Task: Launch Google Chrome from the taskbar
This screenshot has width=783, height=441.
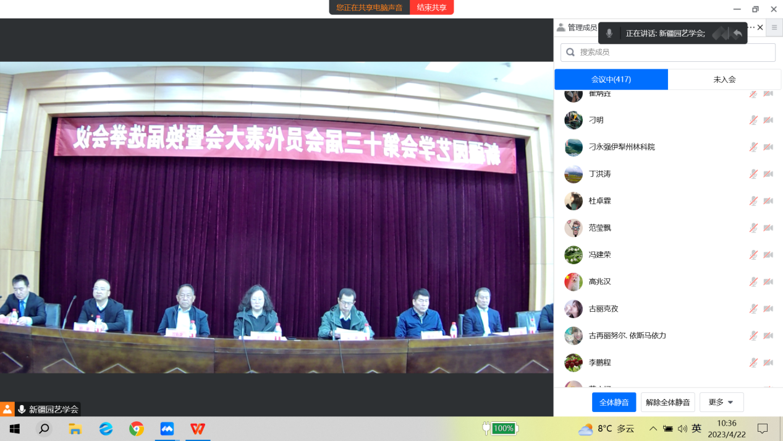Action: [x=137, y=429]
